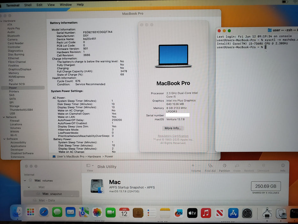Launch Safari from the Dock
This screenshot has width=298, height=224.
pyautogui.click(x=44, y=212)
